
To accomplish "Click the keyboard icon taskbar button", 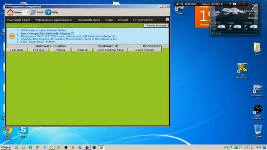I will [101, 147].
